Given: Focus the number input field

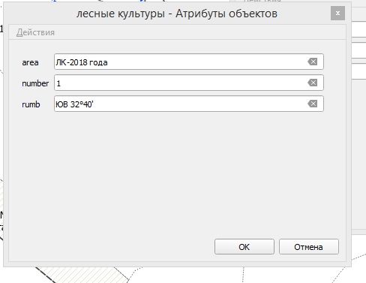Looking at the screenshot, I should 189,83.
